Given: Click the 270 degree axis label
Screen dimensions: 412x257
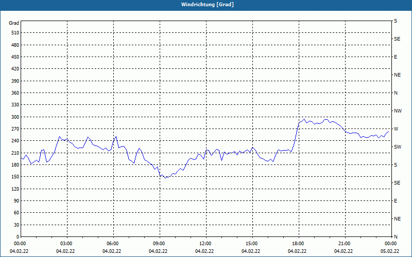Looking at the screenshot, I should click(15, 129).
